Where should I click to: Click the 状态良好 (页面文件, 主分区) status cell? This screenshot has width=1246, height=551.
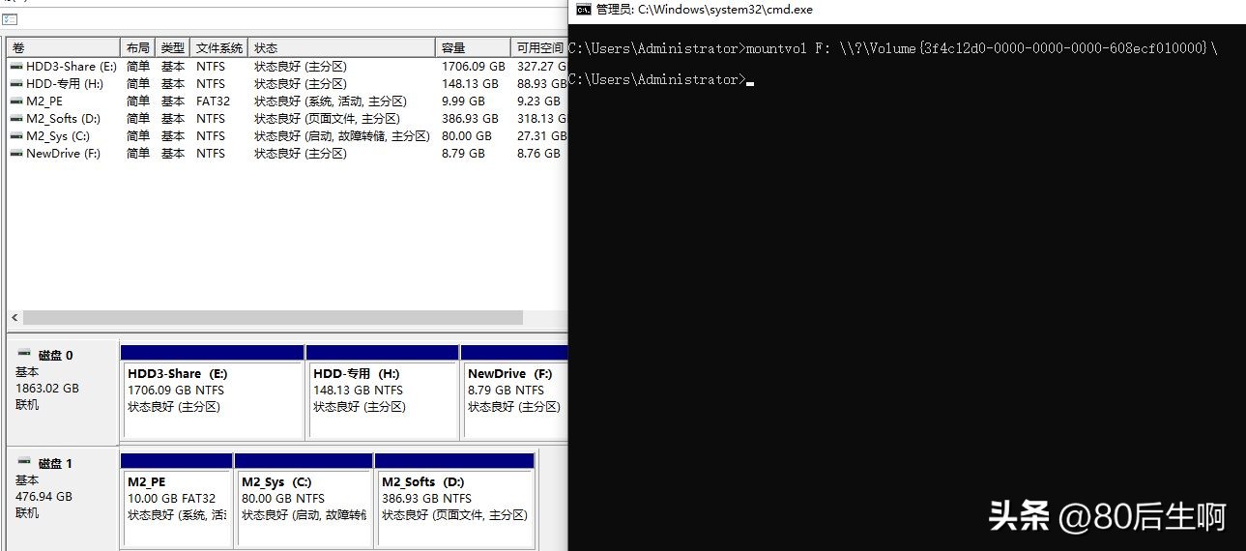point(327,119)
